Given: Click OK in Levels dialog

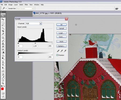Looking at the screenshot, I should click(x=62, y=25).
